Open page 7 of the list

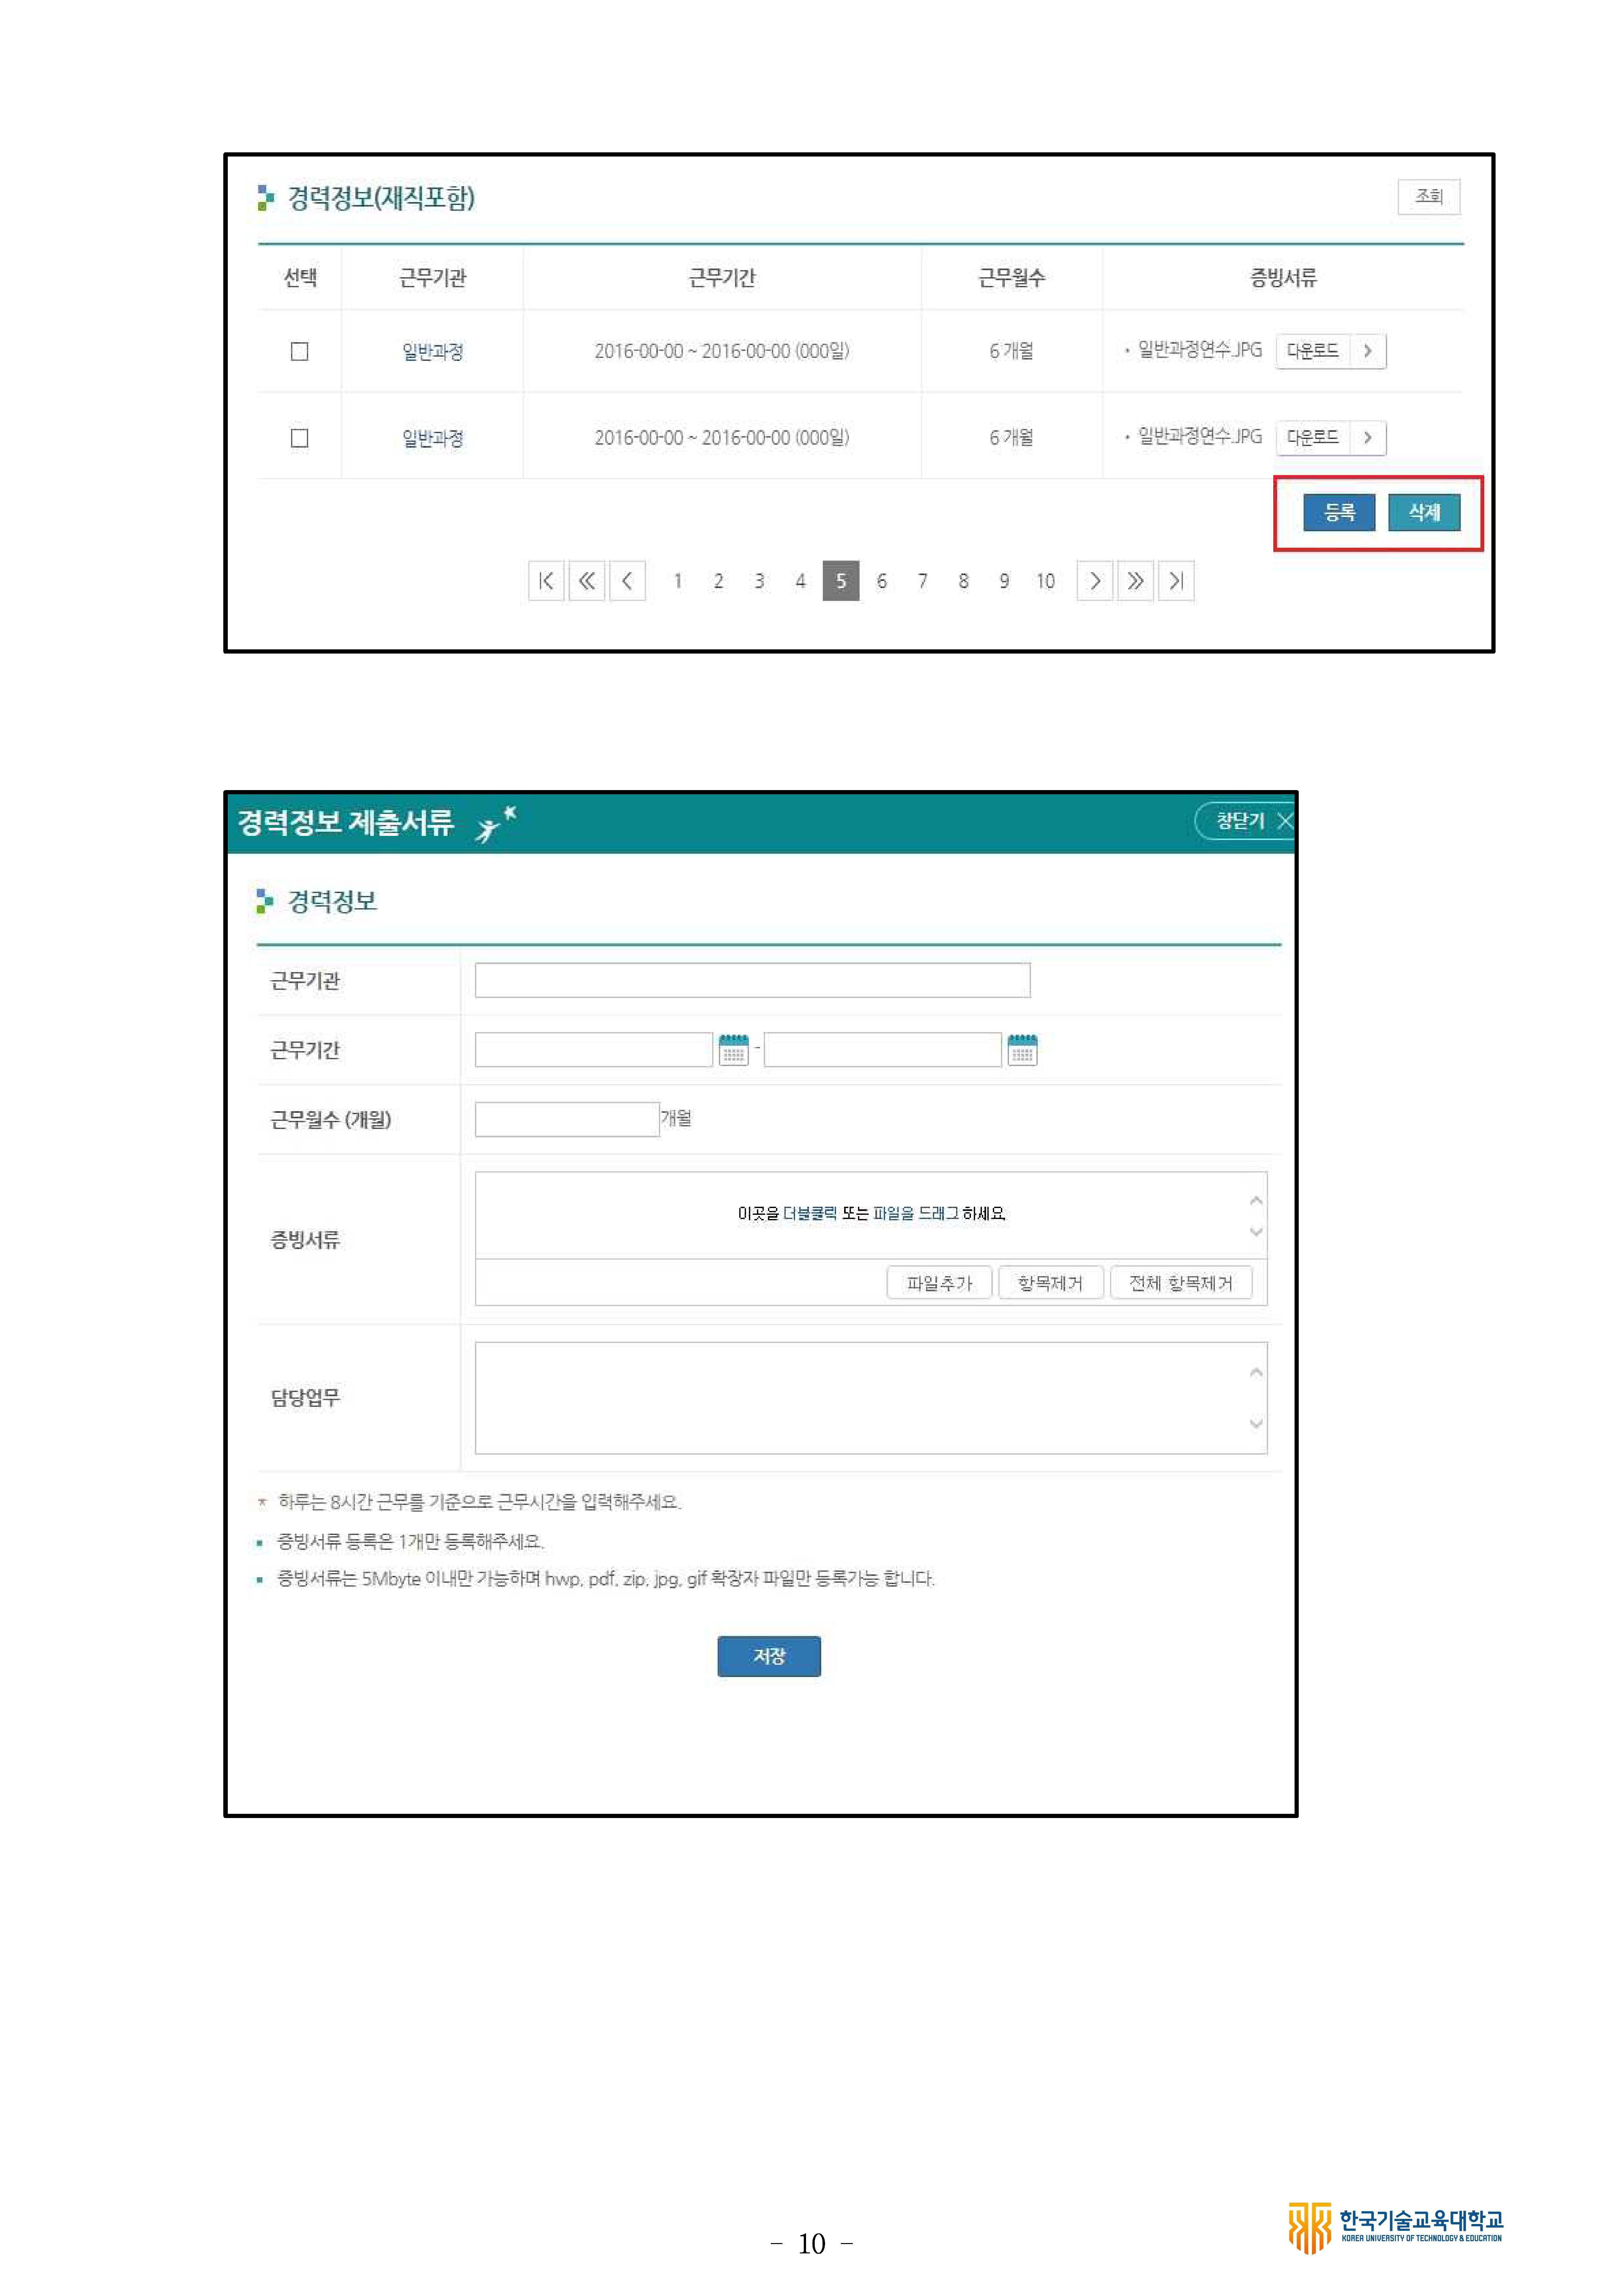[923, 581]
